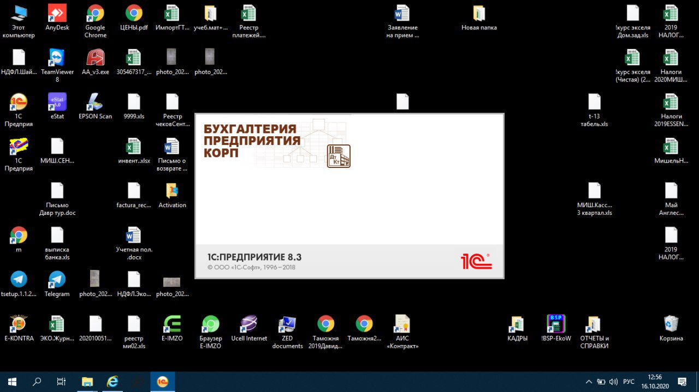Open the E-KONTRA shortcut
This screenshot has width=699, height=392.
(x=19, y=328)
